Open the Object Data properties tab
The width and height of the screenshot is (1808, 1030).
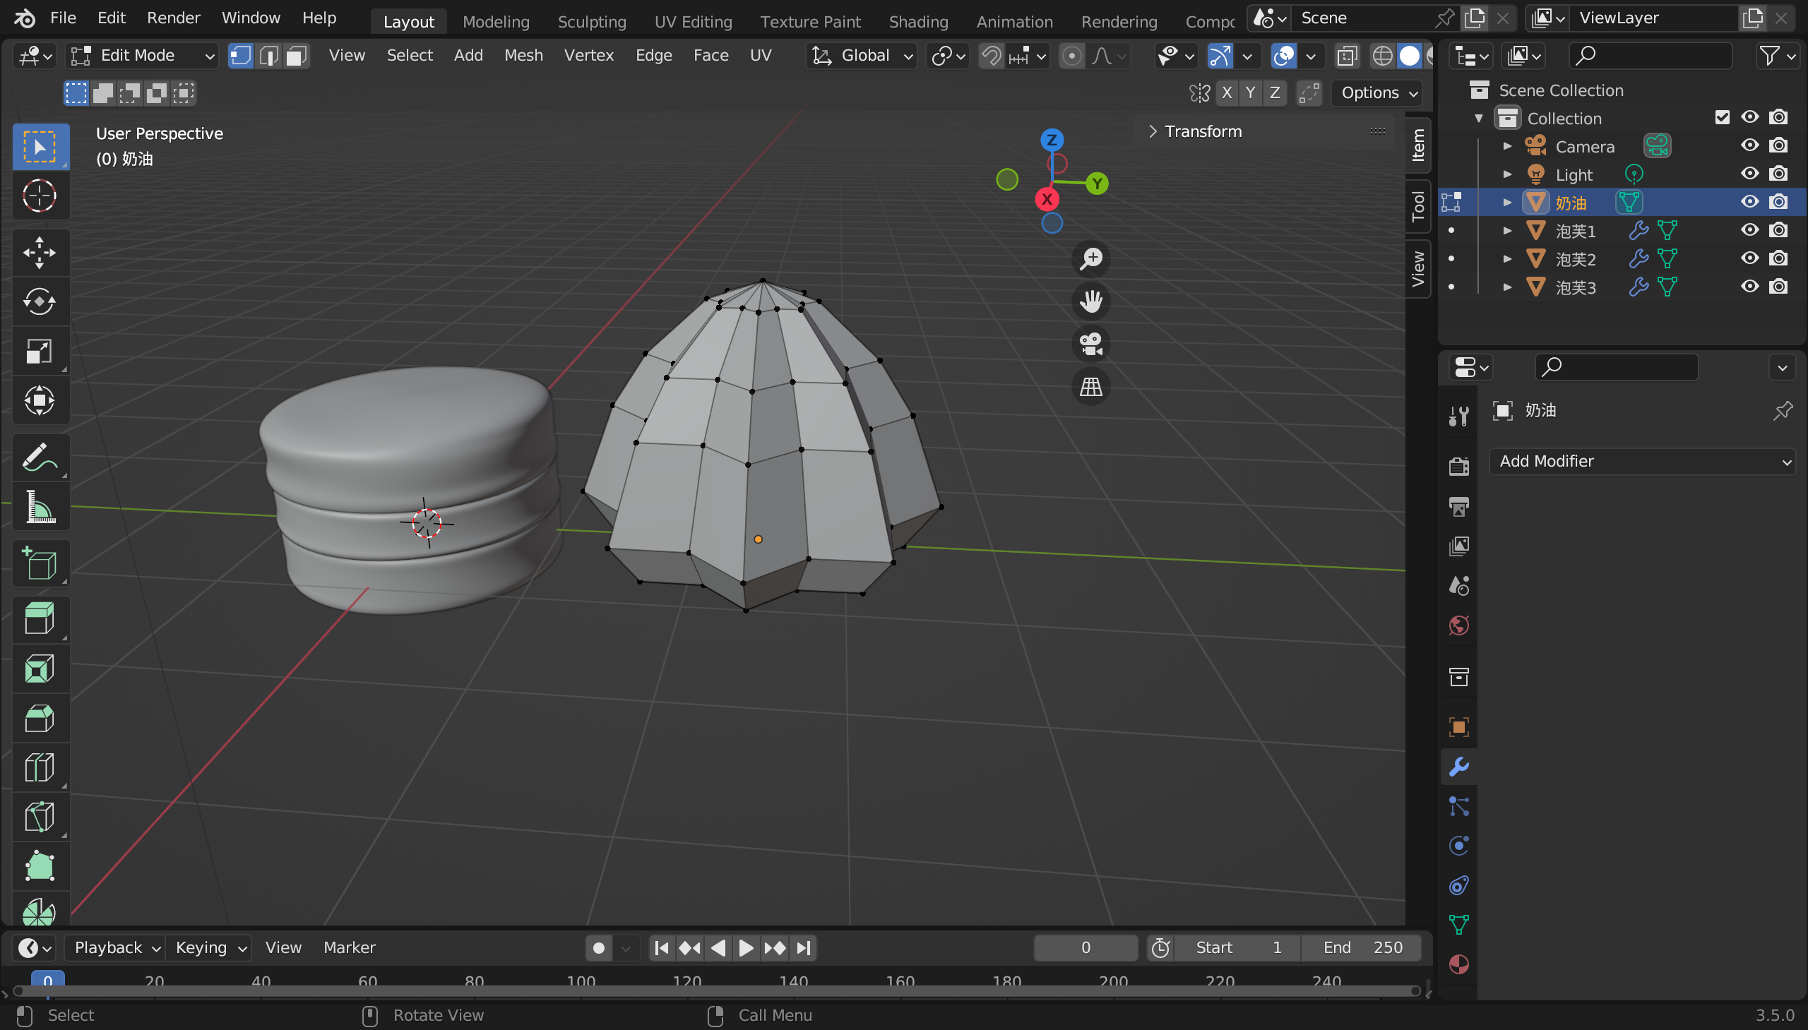1458,925
